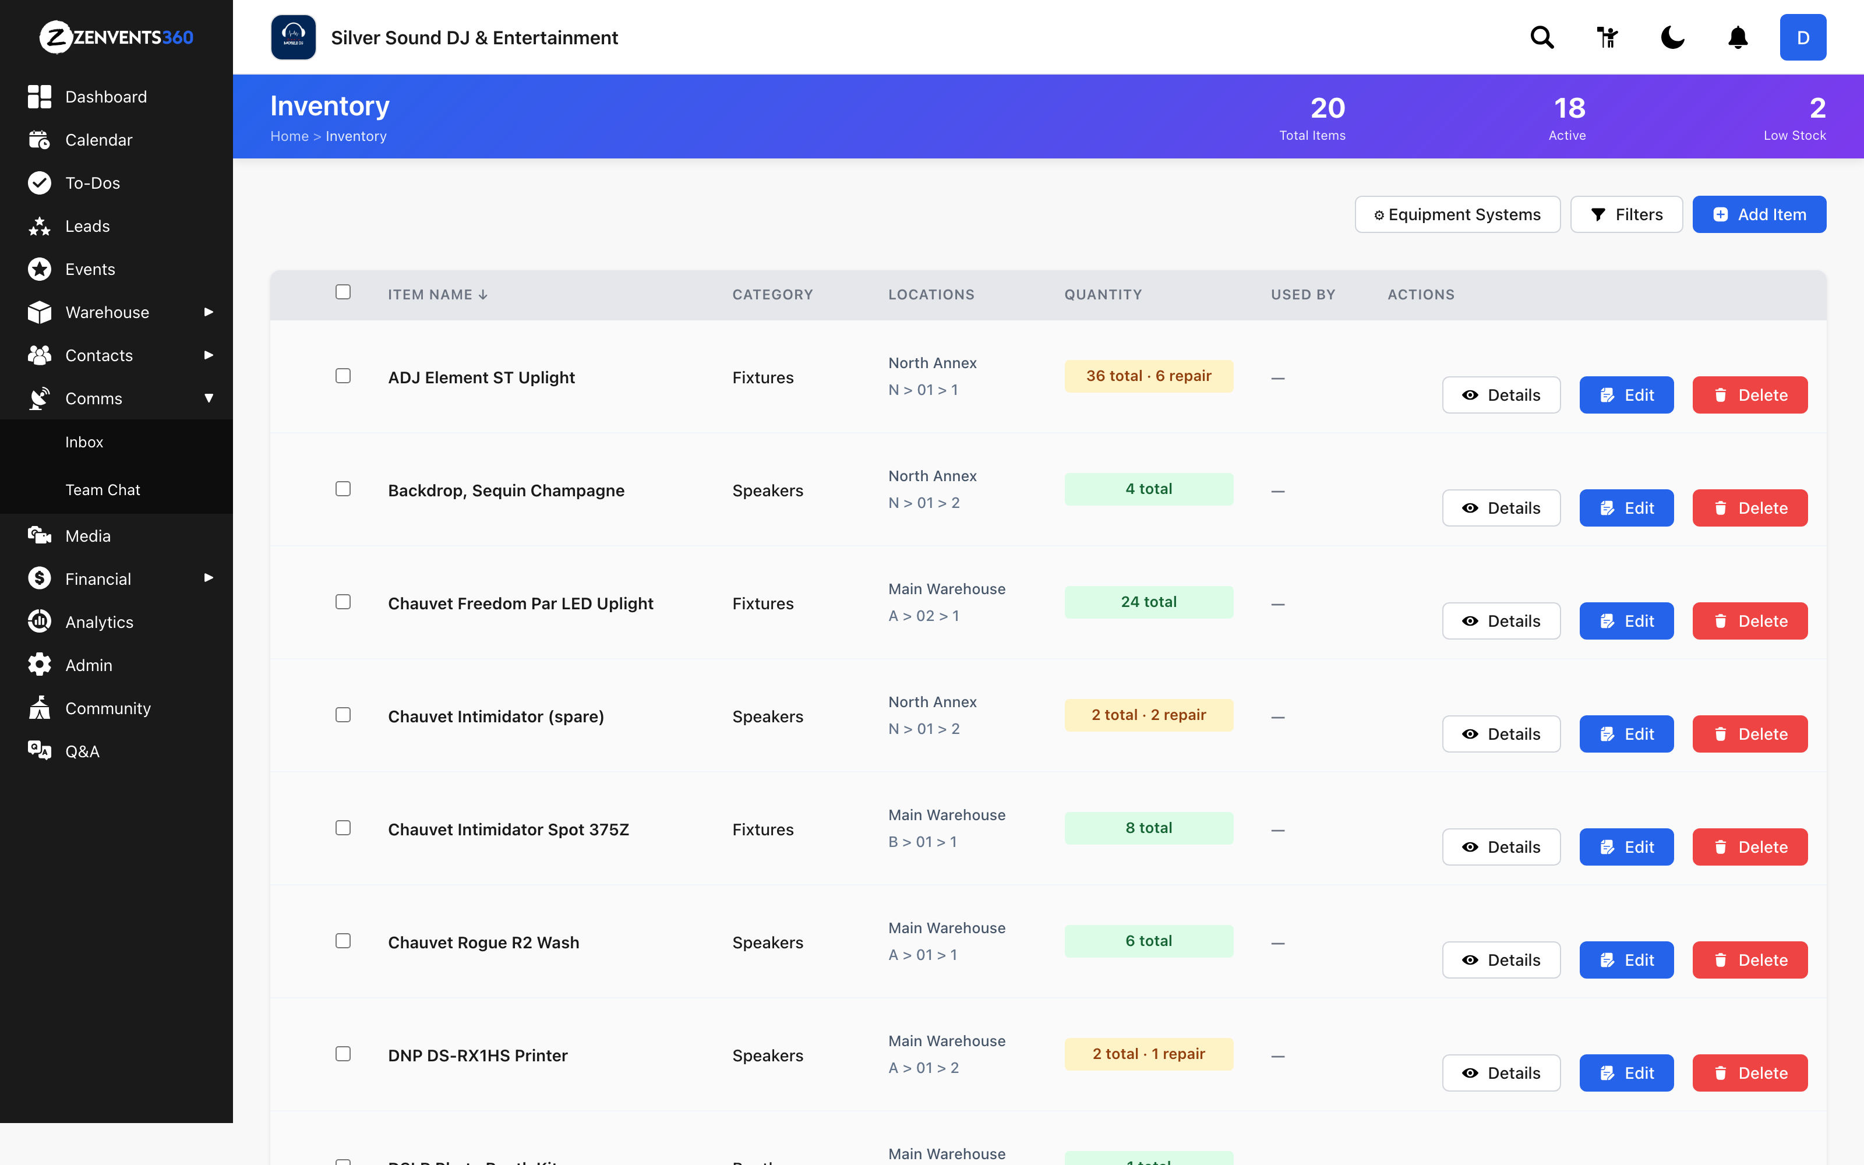Expand the Financial submenu arrow

(208, 578)
